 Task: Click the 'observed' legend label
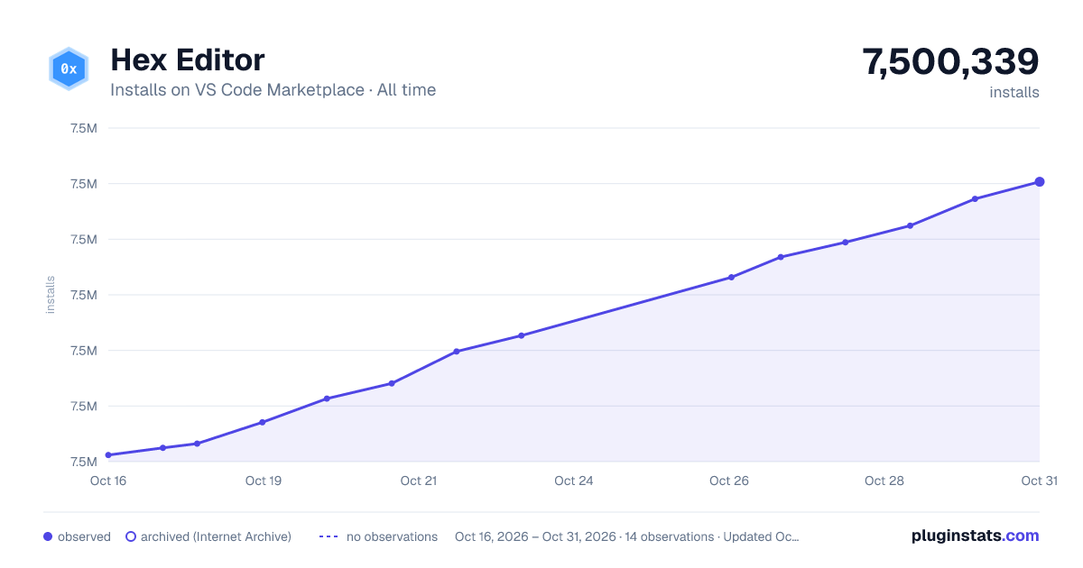click(x=84, y=536)
